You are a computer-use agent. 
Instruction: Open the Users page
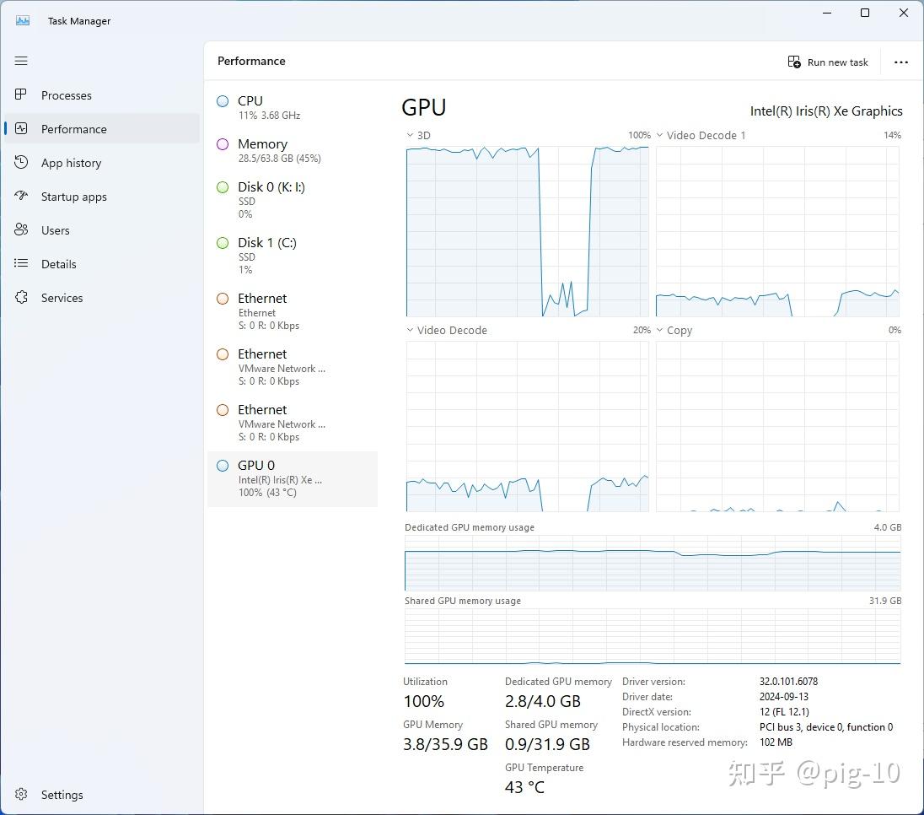(55, 230)
